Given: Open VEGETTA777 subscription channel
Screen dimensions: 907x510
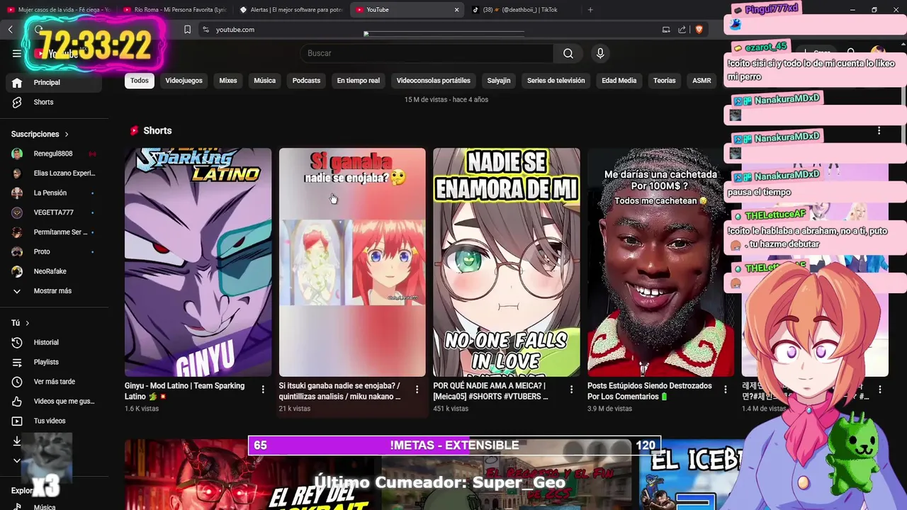Looking at the screenshot, I should pos(54,212).
